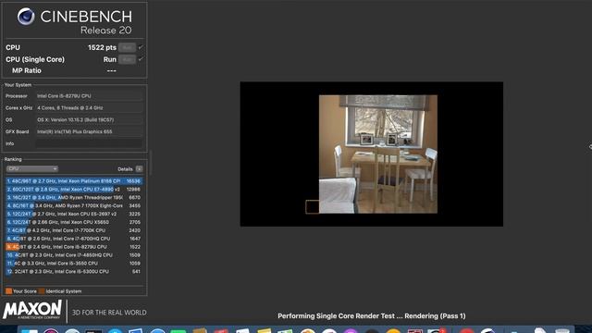This screenshot has width=592, height=333.
Task: Select ranking row 3 AMD Ryzen Threadripper
Action: [x=74, y=197]
